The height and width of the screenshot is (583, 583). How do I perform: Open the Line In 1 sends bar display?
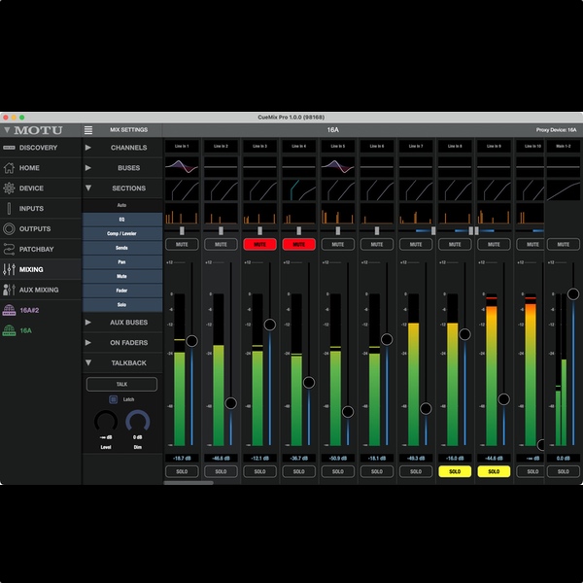[x=182, y=214]
